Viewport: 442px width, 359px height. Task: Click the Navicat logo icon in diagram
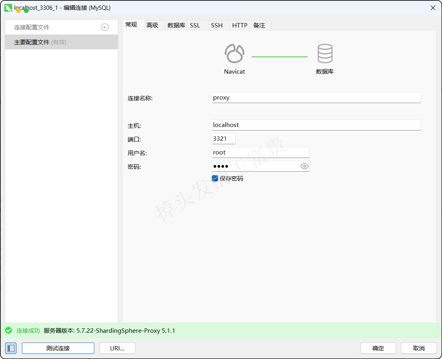(x=234, y=53)
